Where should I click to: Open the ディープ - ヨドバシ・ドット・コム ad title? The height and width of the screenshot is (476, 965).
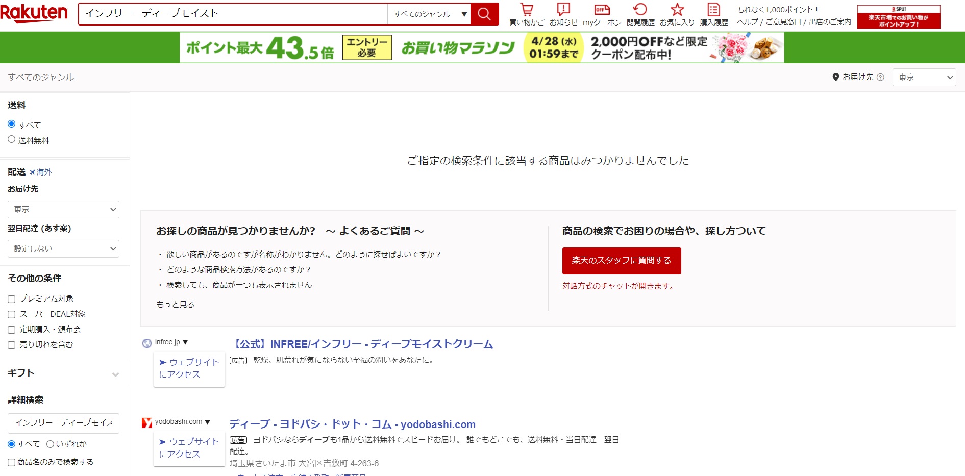[352, 424]
